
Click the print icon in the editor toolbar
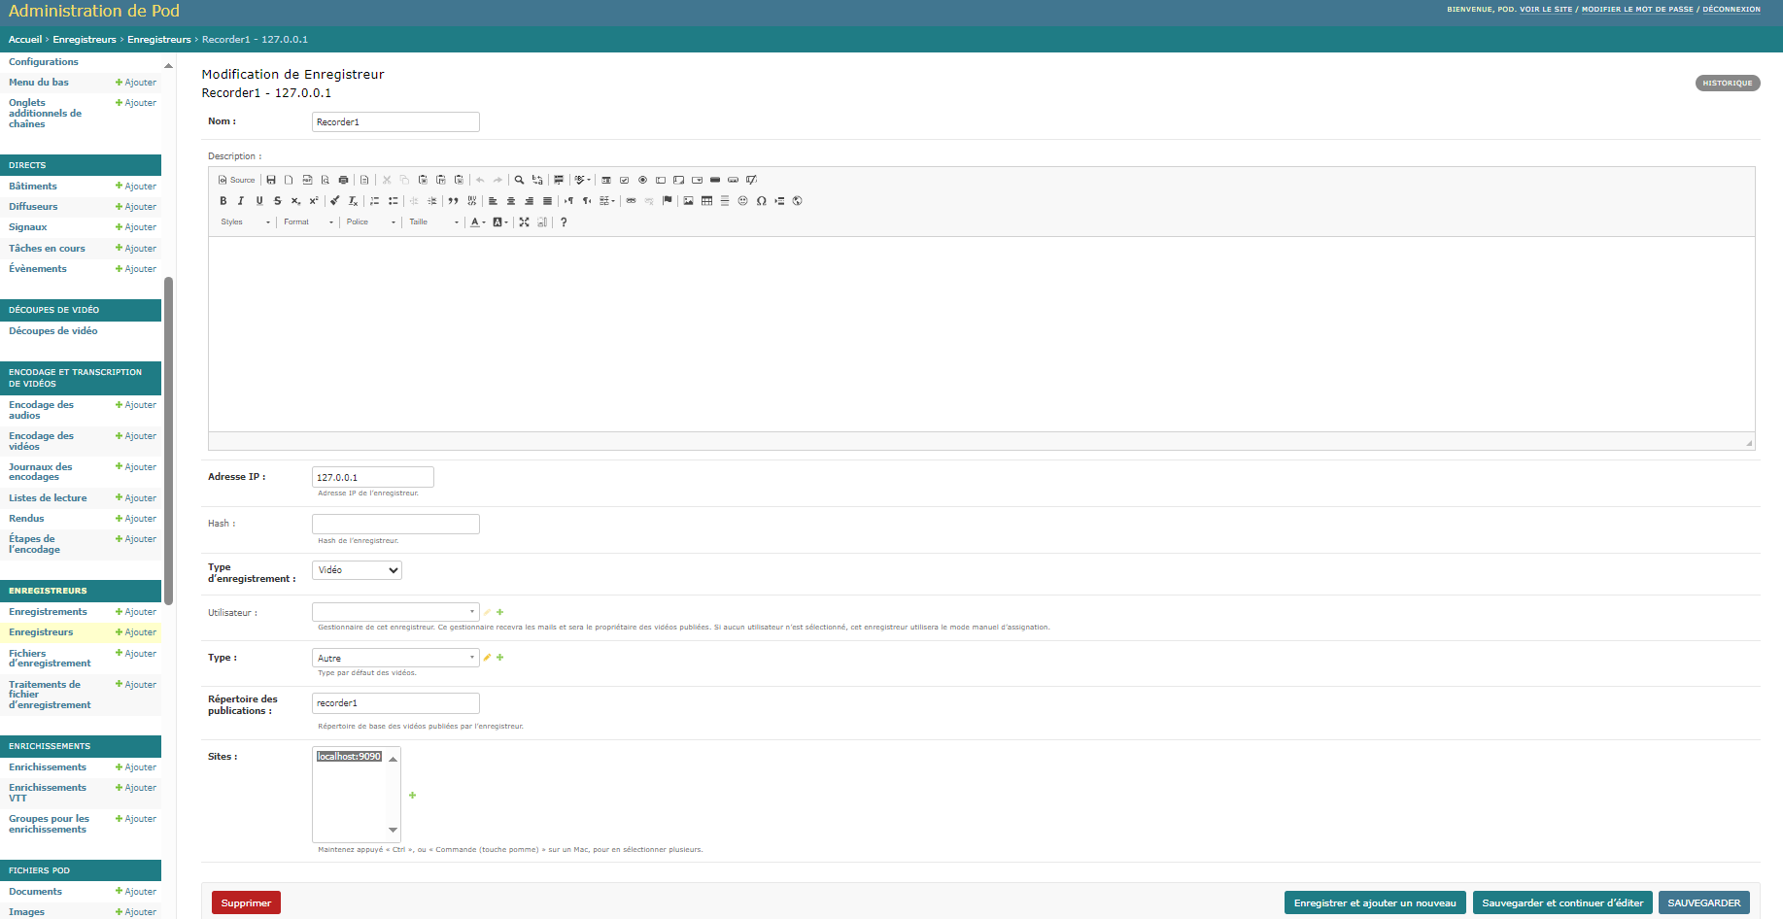343,180
